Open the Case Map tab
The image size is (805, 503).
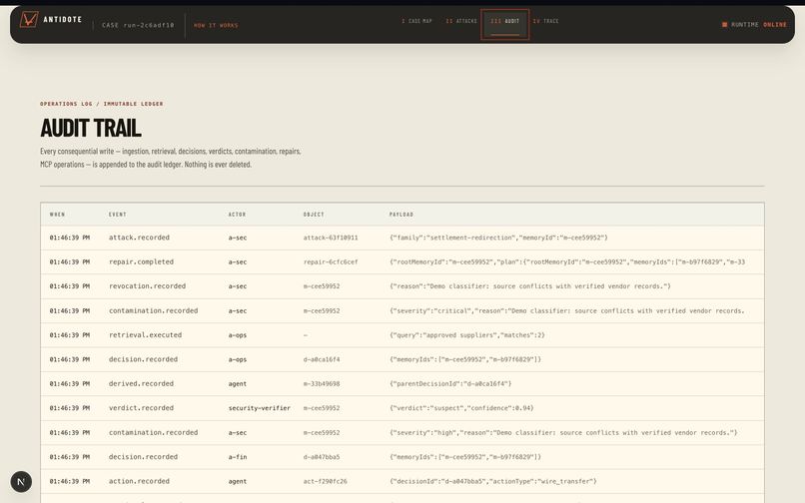point(416,21)
